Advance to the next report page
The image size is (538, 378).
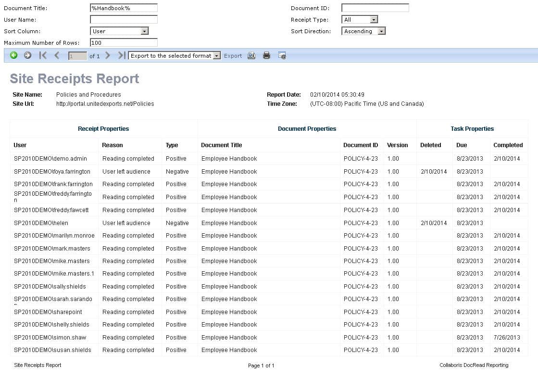[108, 55]
